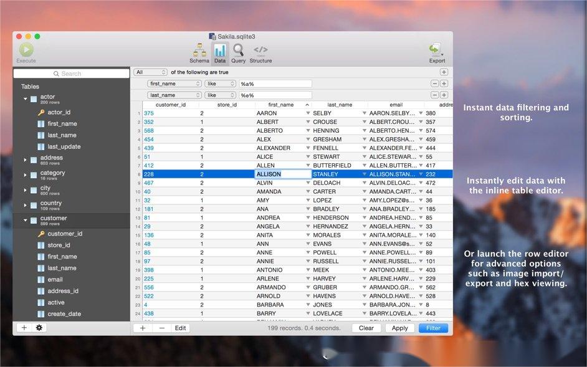Click the Sakila.sqlite3 title document icon
Screen dimensions: 587x367
click(x=212, y=36)
